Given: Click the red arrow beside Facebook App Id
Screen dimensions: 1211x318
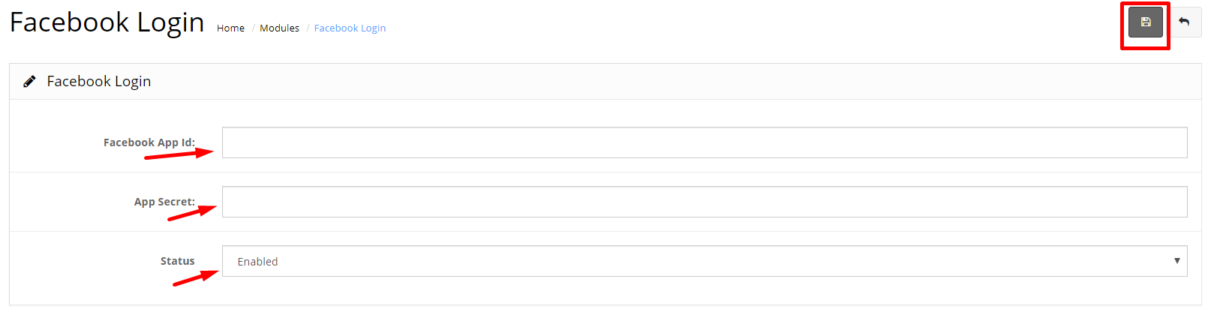Looking at the screenshot, I should [x=179, y=154].
